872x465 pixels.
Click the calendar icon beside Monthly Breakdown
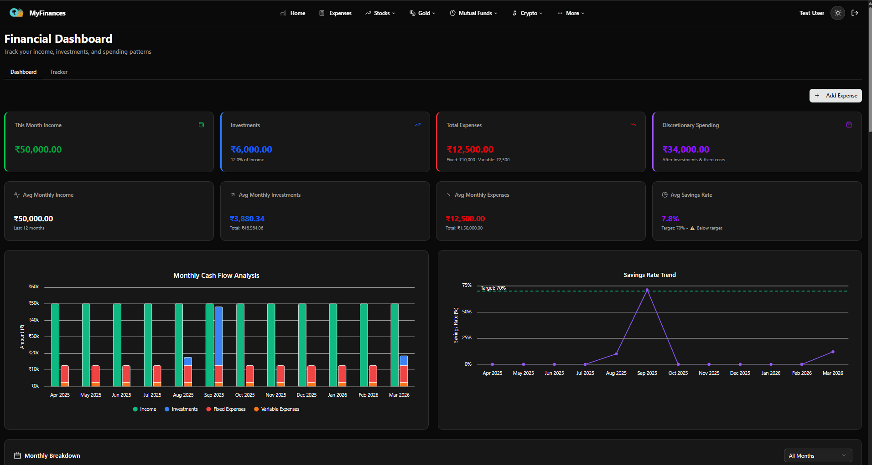pos(17,455)
